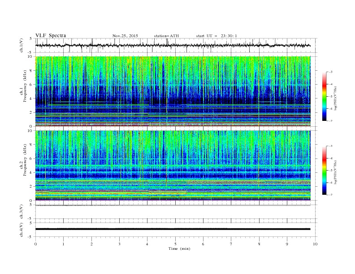The width and height of the screenshot is (355, 274).
Task: Click the '7' tick label on time axis
Action: point(231,244)
